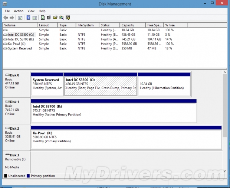Select Intel DC S3700 (B:) partition block

pyautogui.click(x=114, y=111)
